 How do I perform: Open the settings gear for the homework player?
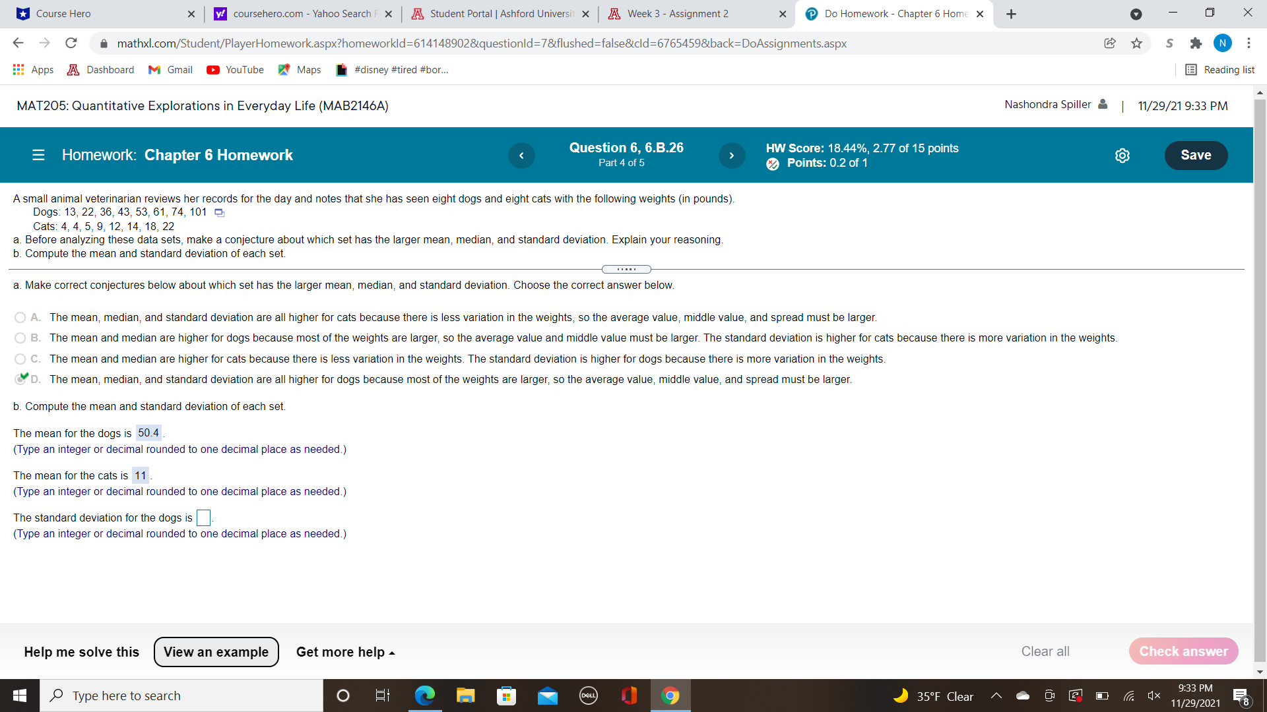pos(1122,156)
